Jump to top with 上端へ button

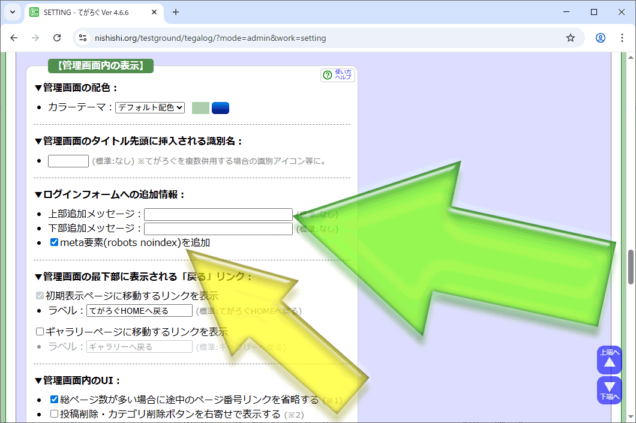click(x=609, y=360)
